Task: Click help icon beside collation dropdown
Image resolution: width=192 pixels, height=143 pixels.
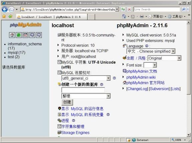Action: tap(114, 78)
